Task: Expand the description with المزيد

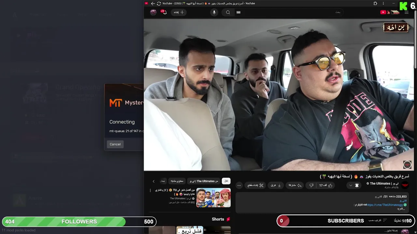Action: (x=400, y=209)
